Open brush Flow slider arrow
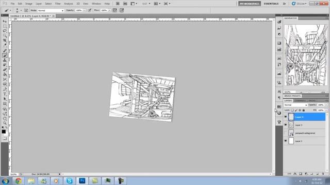Screen dimensions: 330x185 point(109,10)
